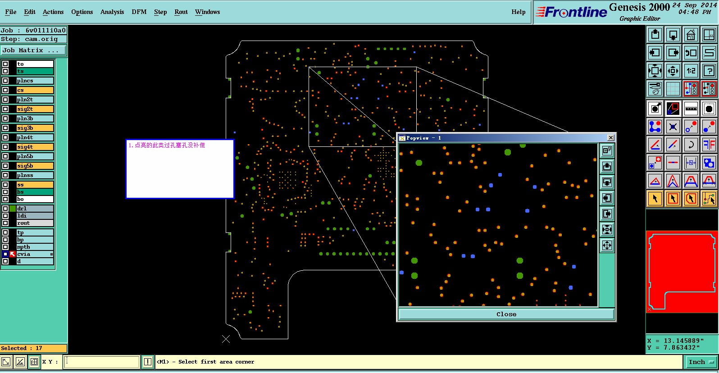Screen dimensions: 719x373
Task: Open the Options menu
Action: pyautogui.click(x=82, y=12)
